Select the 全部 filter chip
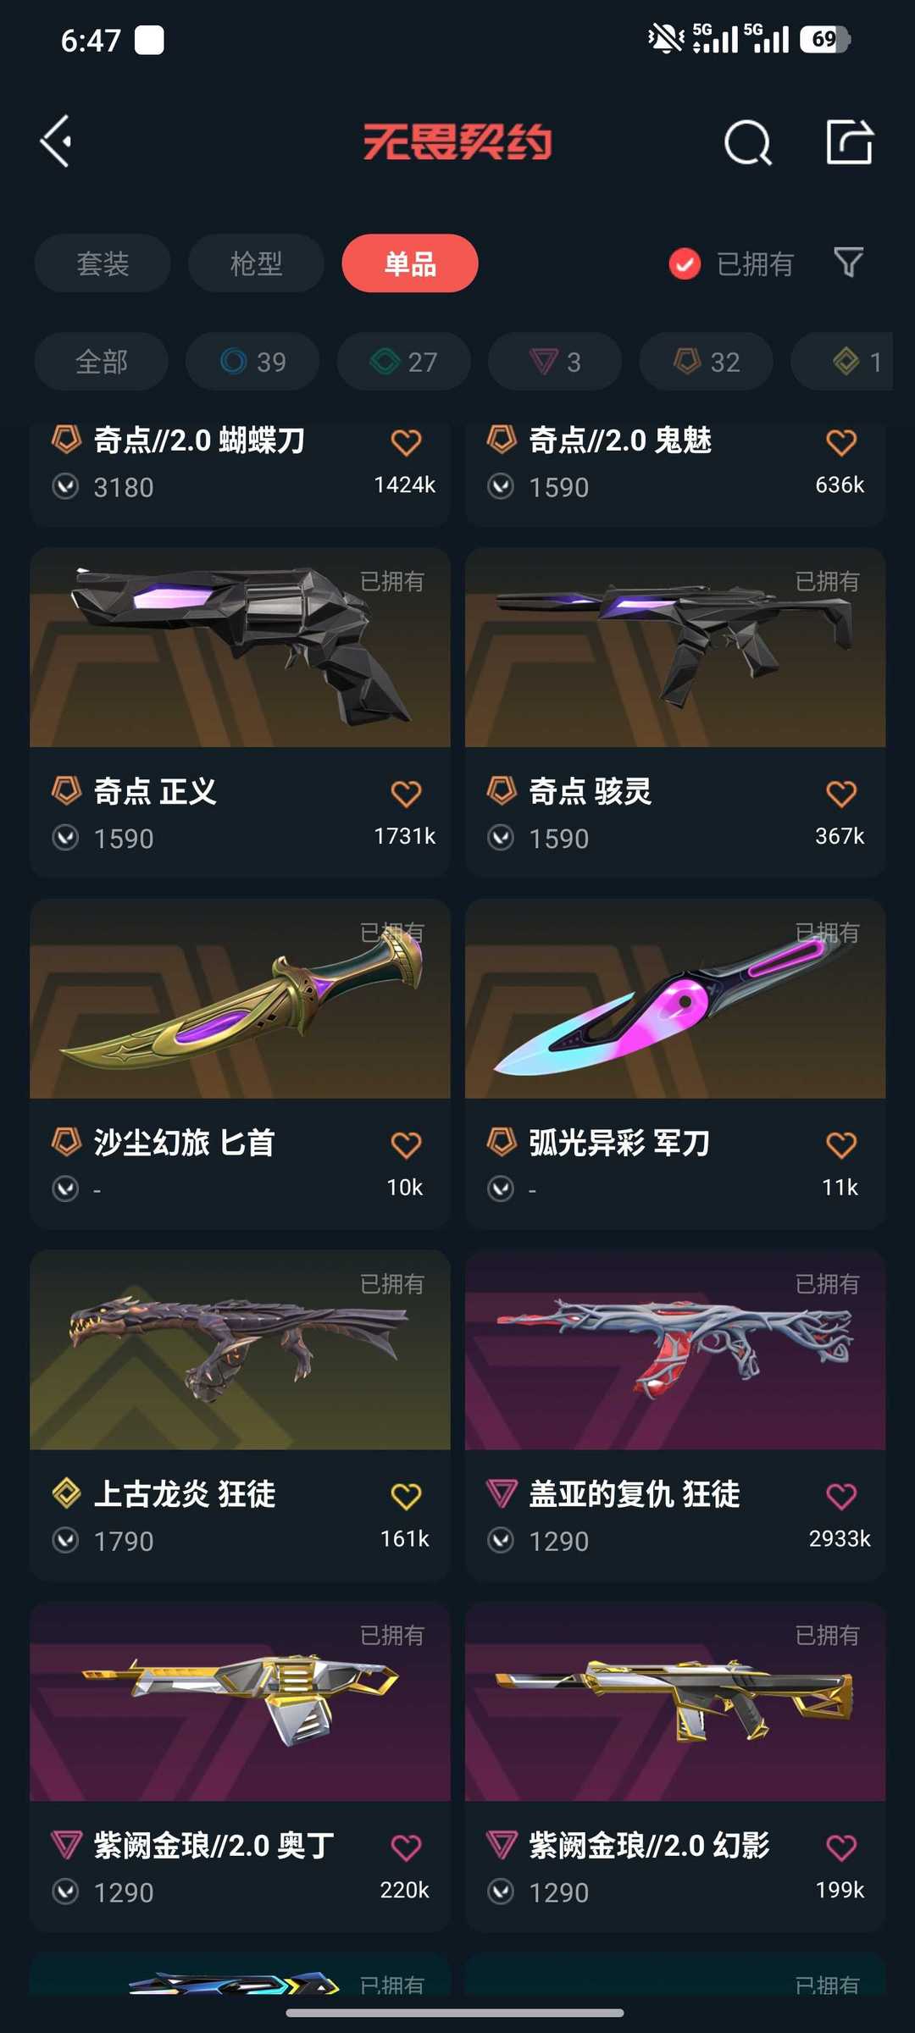 [x=102, y=362]
